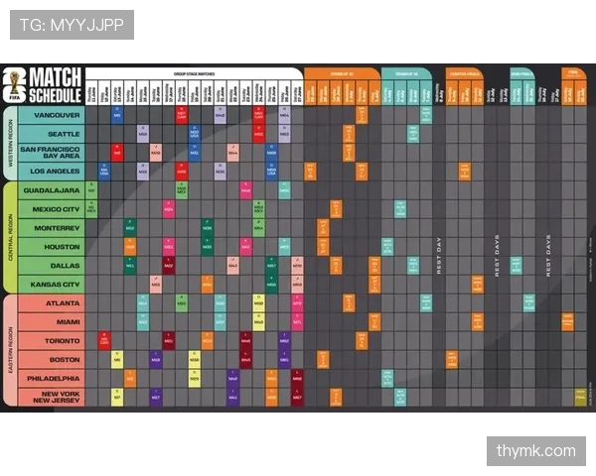
Task: Click the Seattle Round of 16 cell
Action: 413,134
